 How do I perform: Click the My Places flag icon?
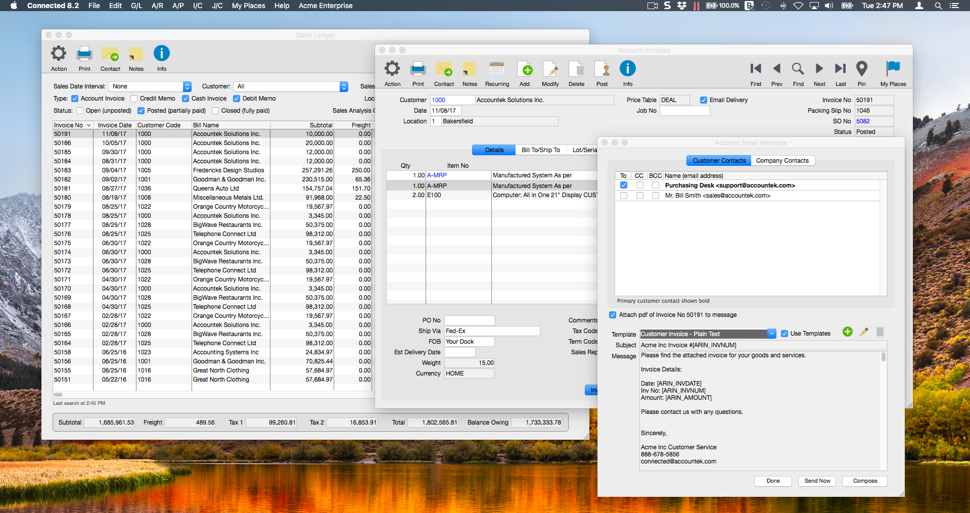click(893, 69)
